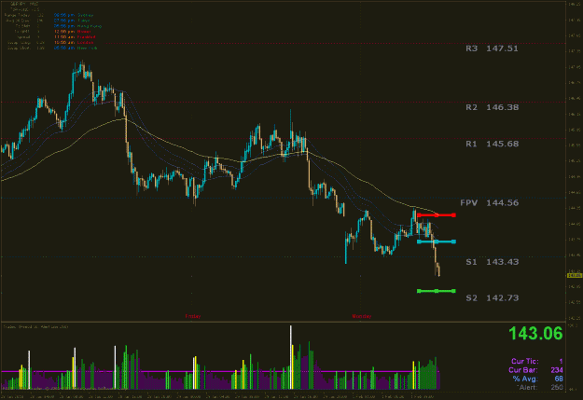Select the R1 145.68 pivot label

[x=492, y=144]
